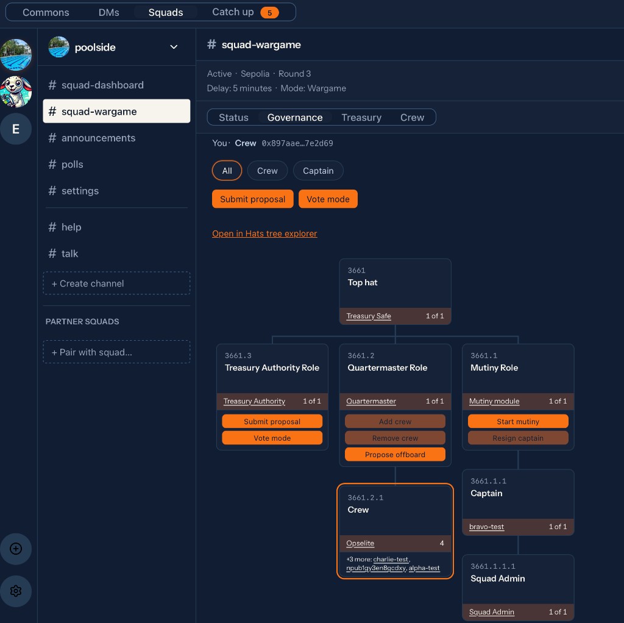Click the Squad Admin node title
Image resolution: width=624 pixels, height=623 pixels.
[x=497, y=578]
